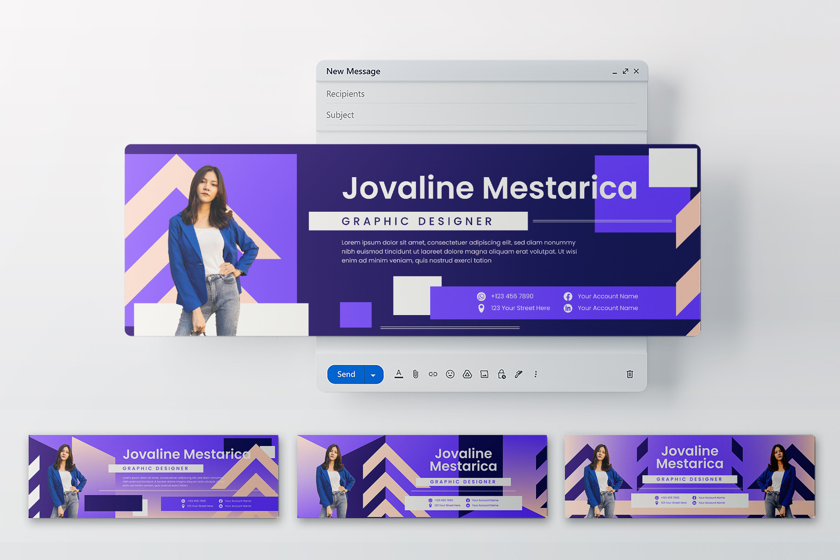
Task: Select the third signature variant thumbnail
Action: [x=690, y=476]
